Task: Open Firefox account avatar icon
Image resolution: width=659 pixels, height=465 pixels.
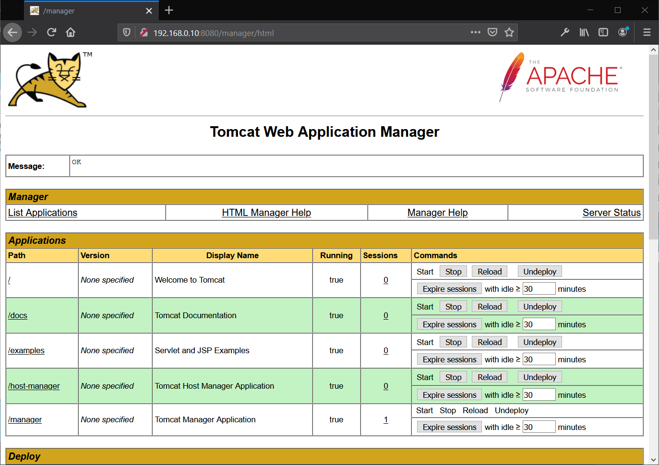Action: pyautogui.click(x=623, y=32)
